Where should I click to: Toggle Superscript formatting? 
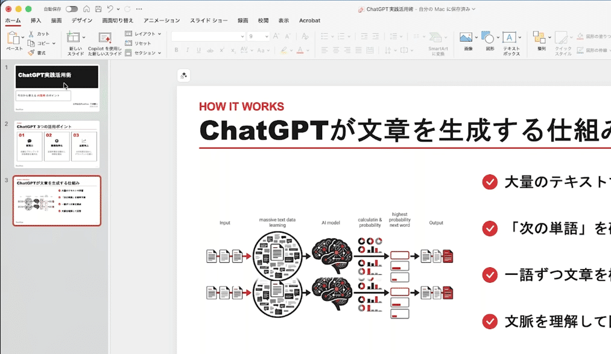(222, 50)
